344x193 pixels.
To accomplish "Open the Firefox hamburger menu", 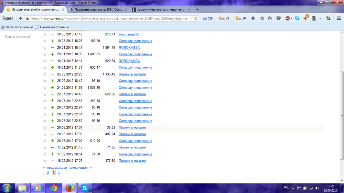I will pyautogui.click(x=338, y=19).
